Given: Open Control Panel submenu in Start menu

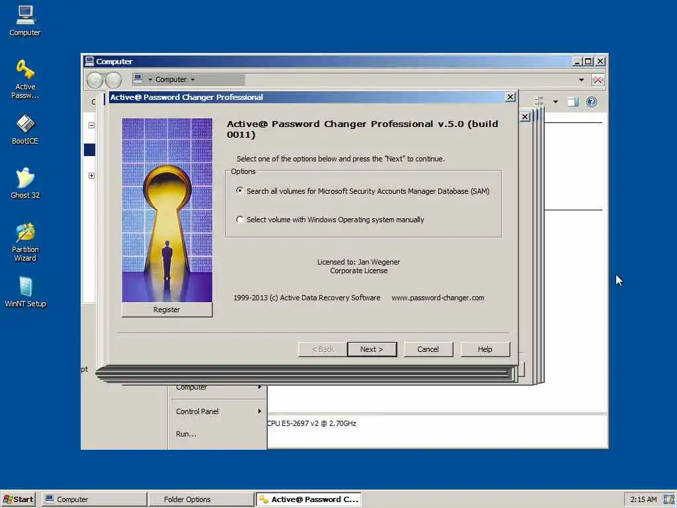Looking at the screenshot, I should click(x=218, y=411).
